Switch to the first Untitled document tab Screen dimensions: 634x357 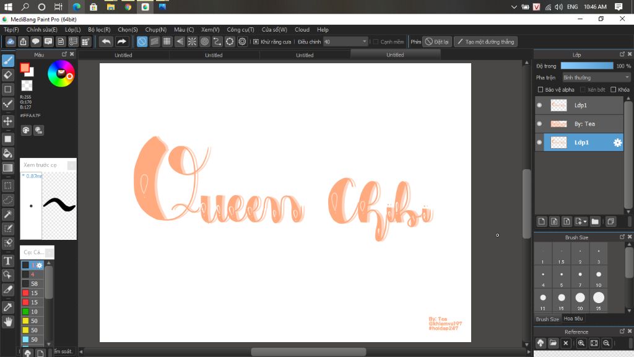click(x=123, y=55)
